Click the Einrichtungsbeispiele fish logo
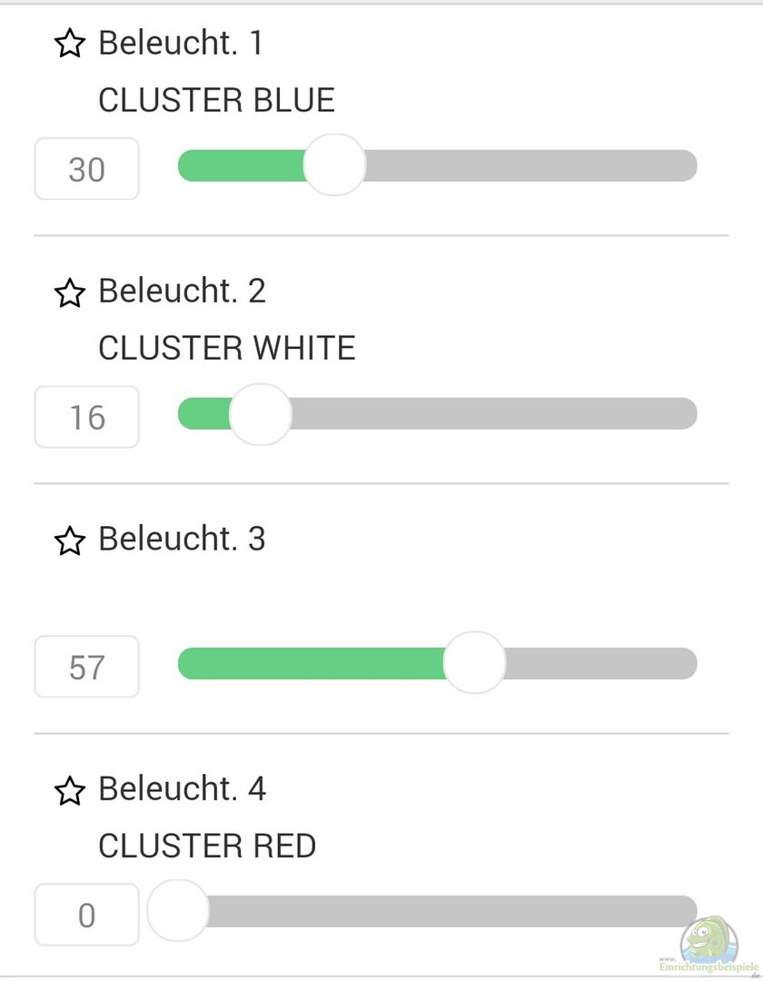Image resolution: width=763 pixels, height=981 pixels. pos(709,945)
